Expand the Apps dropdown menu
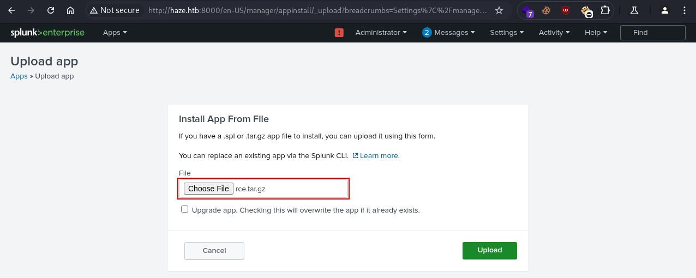The width and height of the screenshot is (696, 278). point(115,33)
